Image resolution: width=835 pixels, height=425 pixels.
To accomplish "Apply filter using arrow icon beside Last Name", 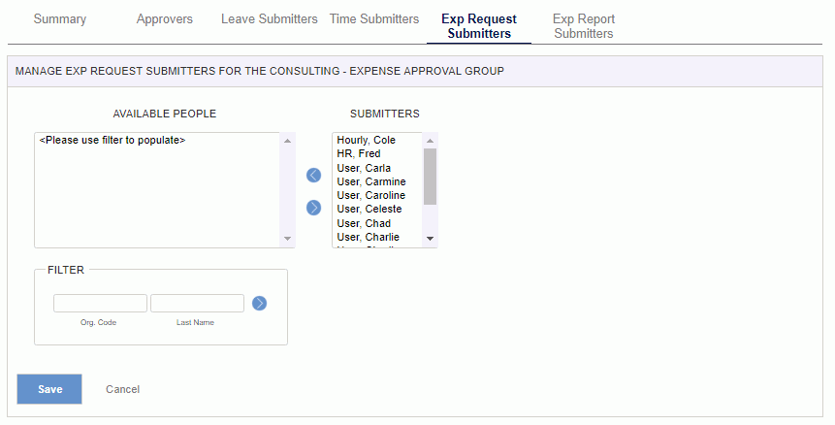I will coord(259,303).
